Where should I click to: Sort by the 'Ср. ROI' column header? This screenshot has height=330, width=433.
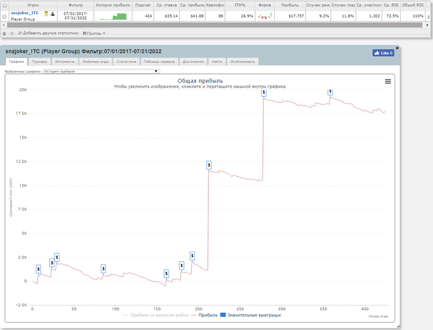click(391, 5)
